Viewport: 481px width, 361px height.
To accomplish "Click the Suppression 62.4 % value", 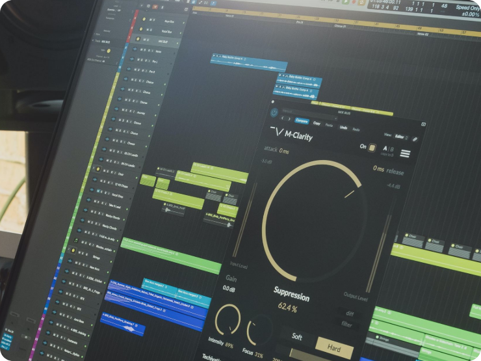I will pos(287,307).
